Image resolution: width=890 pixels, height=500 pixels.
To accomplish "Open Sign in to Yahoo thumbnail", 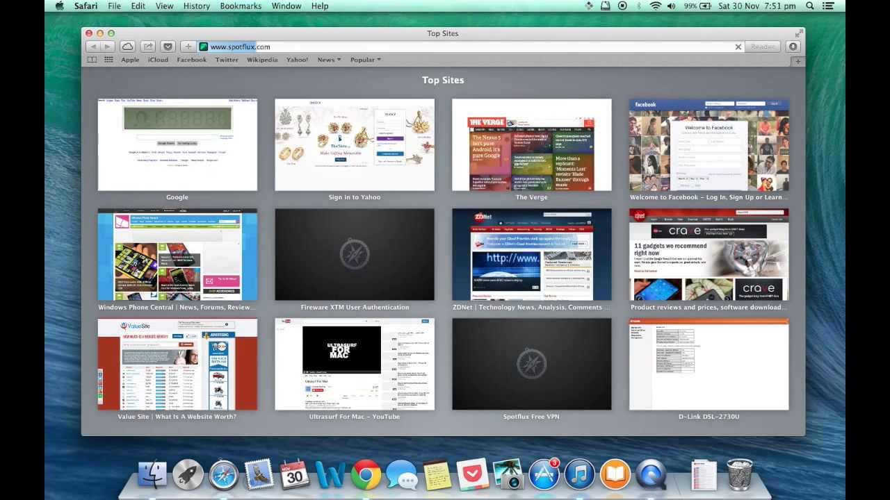I will [355, 144].
